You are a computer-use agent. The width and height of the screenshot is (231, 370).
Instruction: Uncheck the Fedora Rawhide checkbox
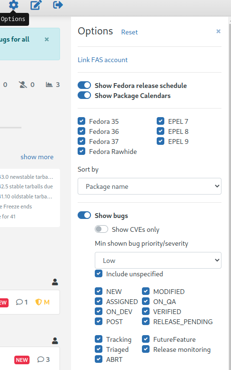81,151
